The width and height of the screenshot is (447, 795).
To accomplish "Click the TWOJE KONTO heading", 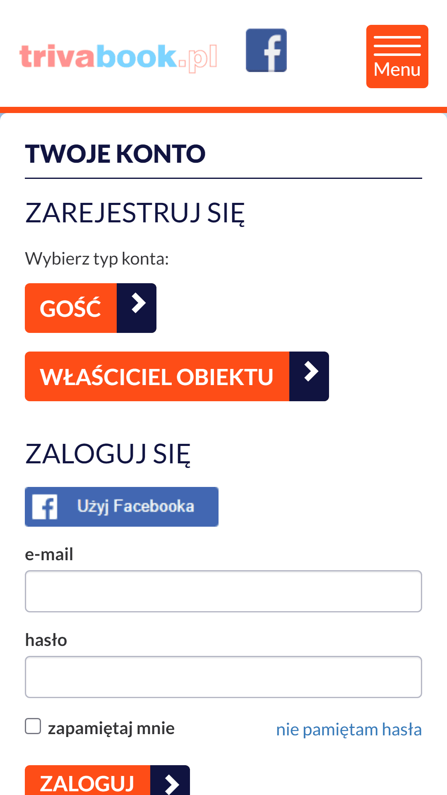I will point(115,154).
